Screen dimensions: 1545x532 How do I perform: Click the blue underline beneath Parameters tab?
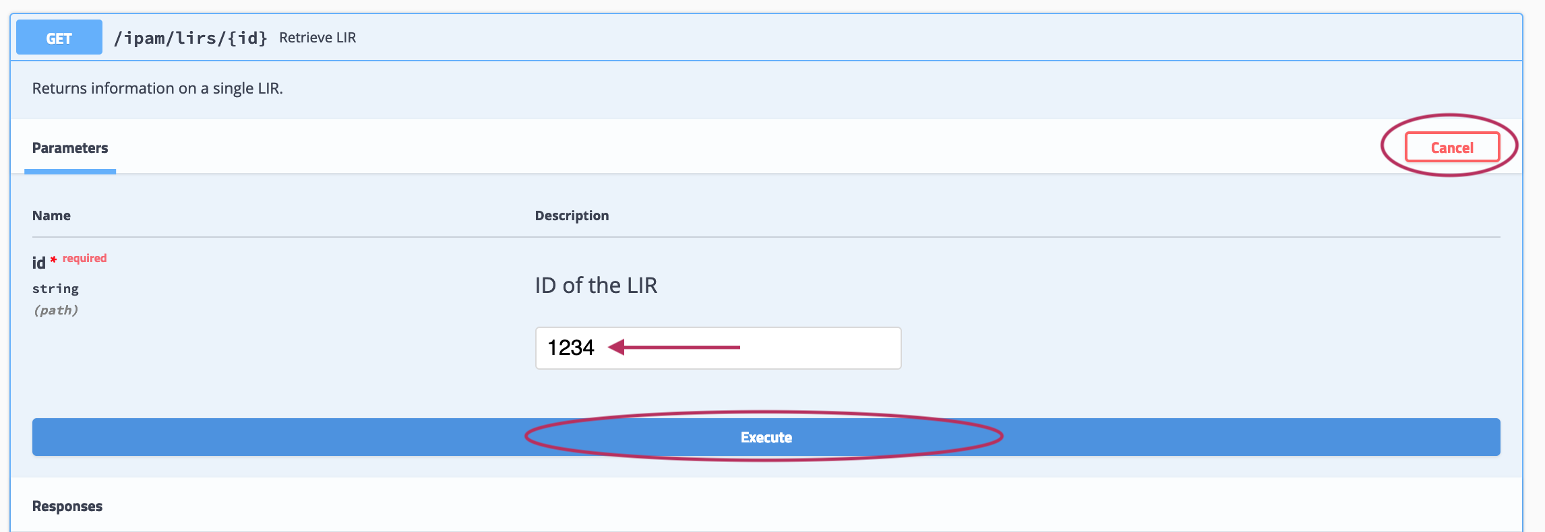coord(70,172)
